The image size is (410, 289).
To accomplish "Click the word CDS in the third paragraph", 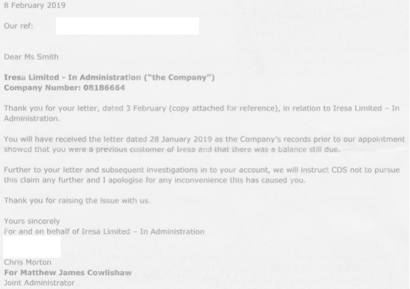I will pyautogui.click(x=339, y=170).
